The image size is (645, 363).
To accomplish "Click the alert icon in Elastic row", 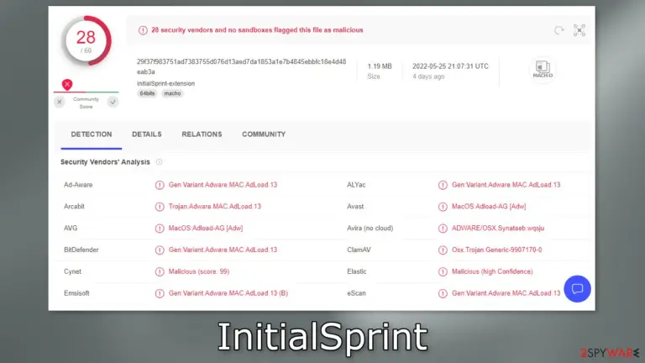I will 443,271.
